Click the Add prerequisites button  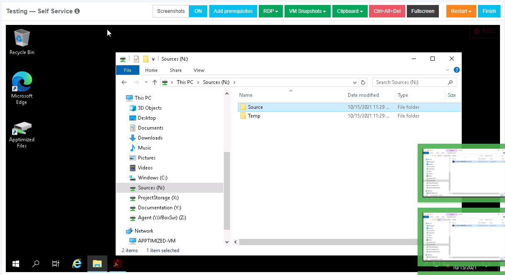[x=233, y=11]
